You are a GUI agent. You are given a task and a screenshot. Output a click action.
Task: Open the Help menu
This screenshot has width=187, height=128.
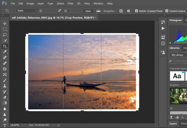coord(110,3)
